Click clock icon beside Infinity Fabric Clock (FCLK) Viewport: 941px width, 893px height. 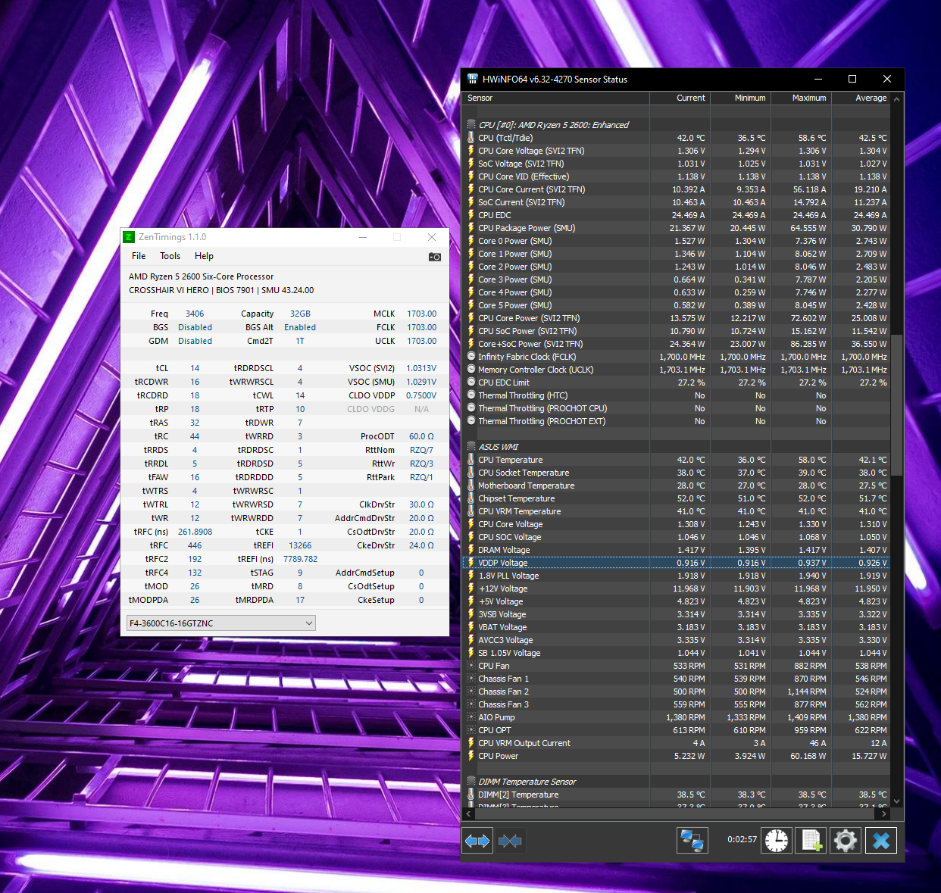pos(471,357)
